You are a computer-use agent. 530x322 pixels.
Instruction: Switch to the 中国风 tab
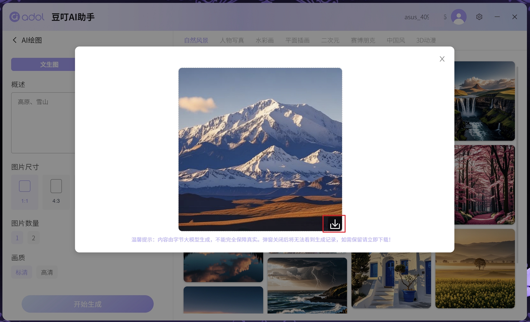396,40
